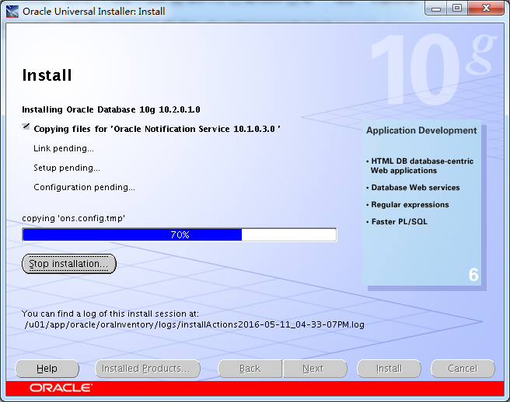Cancel the Oracle installation

[463, 369]
